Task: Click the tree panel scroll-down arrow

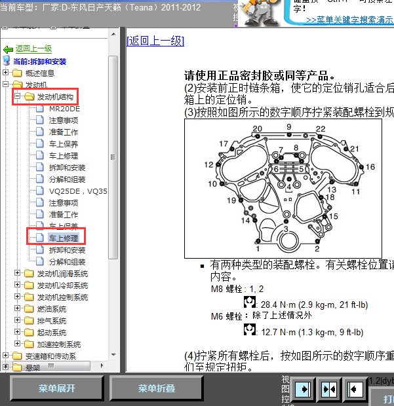Action: 113,354
